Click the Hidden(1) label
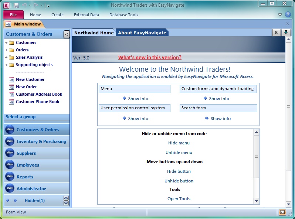295x219 pixels. click(x=35, y=201)
